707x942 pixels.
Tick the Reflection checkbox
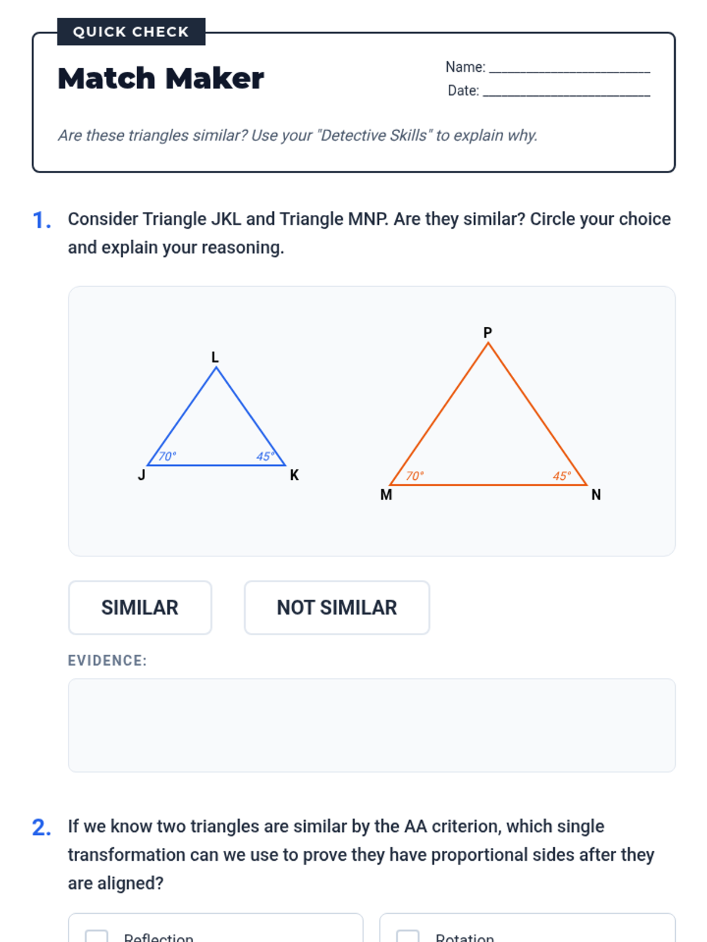(97, 936)
